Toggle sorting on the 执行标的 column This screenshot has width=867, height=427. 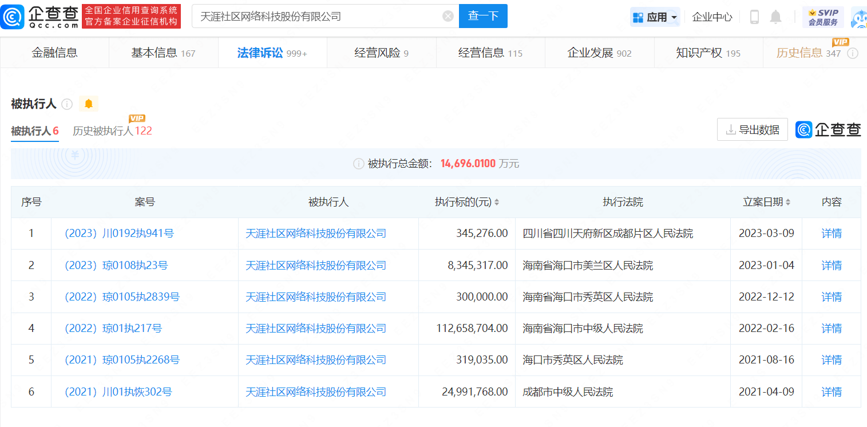pos(497,201)
